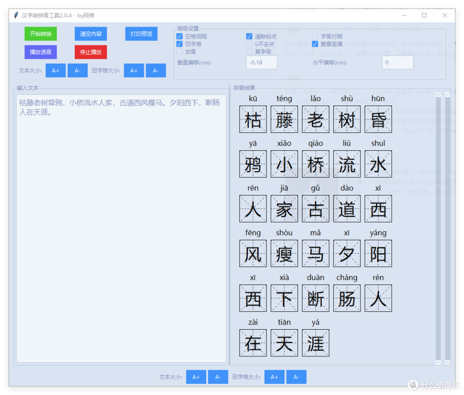Viewport: 464px width, 395px height.
Task: Increase bottom 文本大小 with A+ button
Action: tap(196, 377)
